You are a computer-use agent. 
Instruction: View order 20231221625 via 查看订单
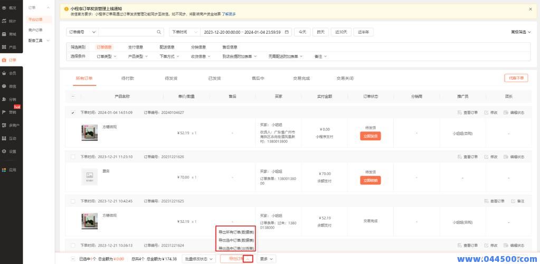pos(494,201)
